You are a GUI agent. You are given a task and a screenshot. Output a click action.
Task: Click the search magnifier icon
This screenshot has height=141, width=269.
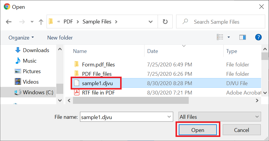pyautogui.click(x=185, y=22)
